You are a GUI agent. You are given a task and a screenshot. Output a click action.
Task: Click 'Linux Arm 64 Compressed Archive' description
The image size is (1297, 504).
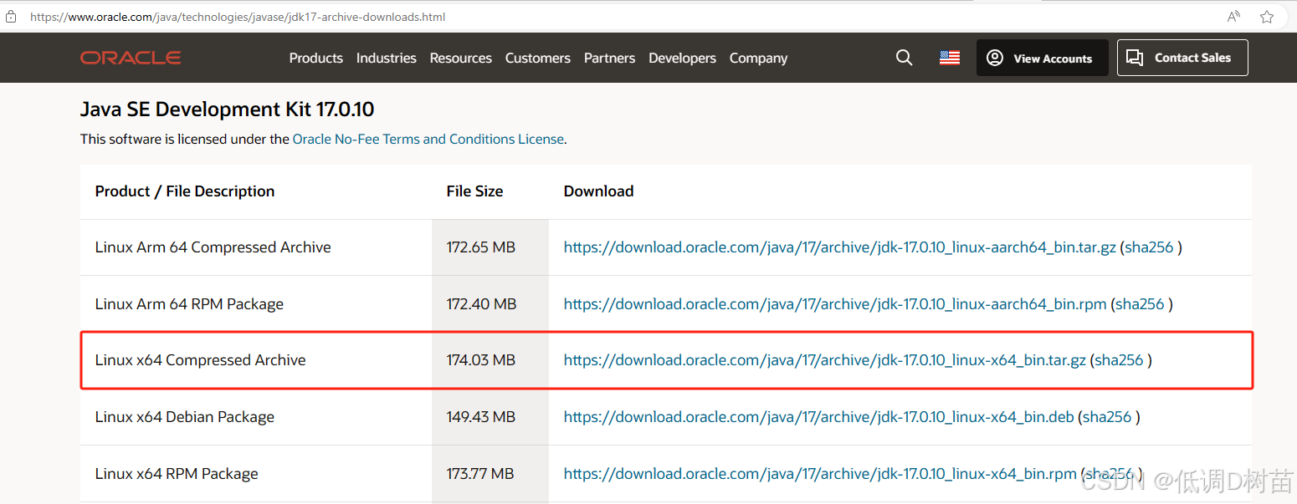pyautogui.click(x=213, y=247)
